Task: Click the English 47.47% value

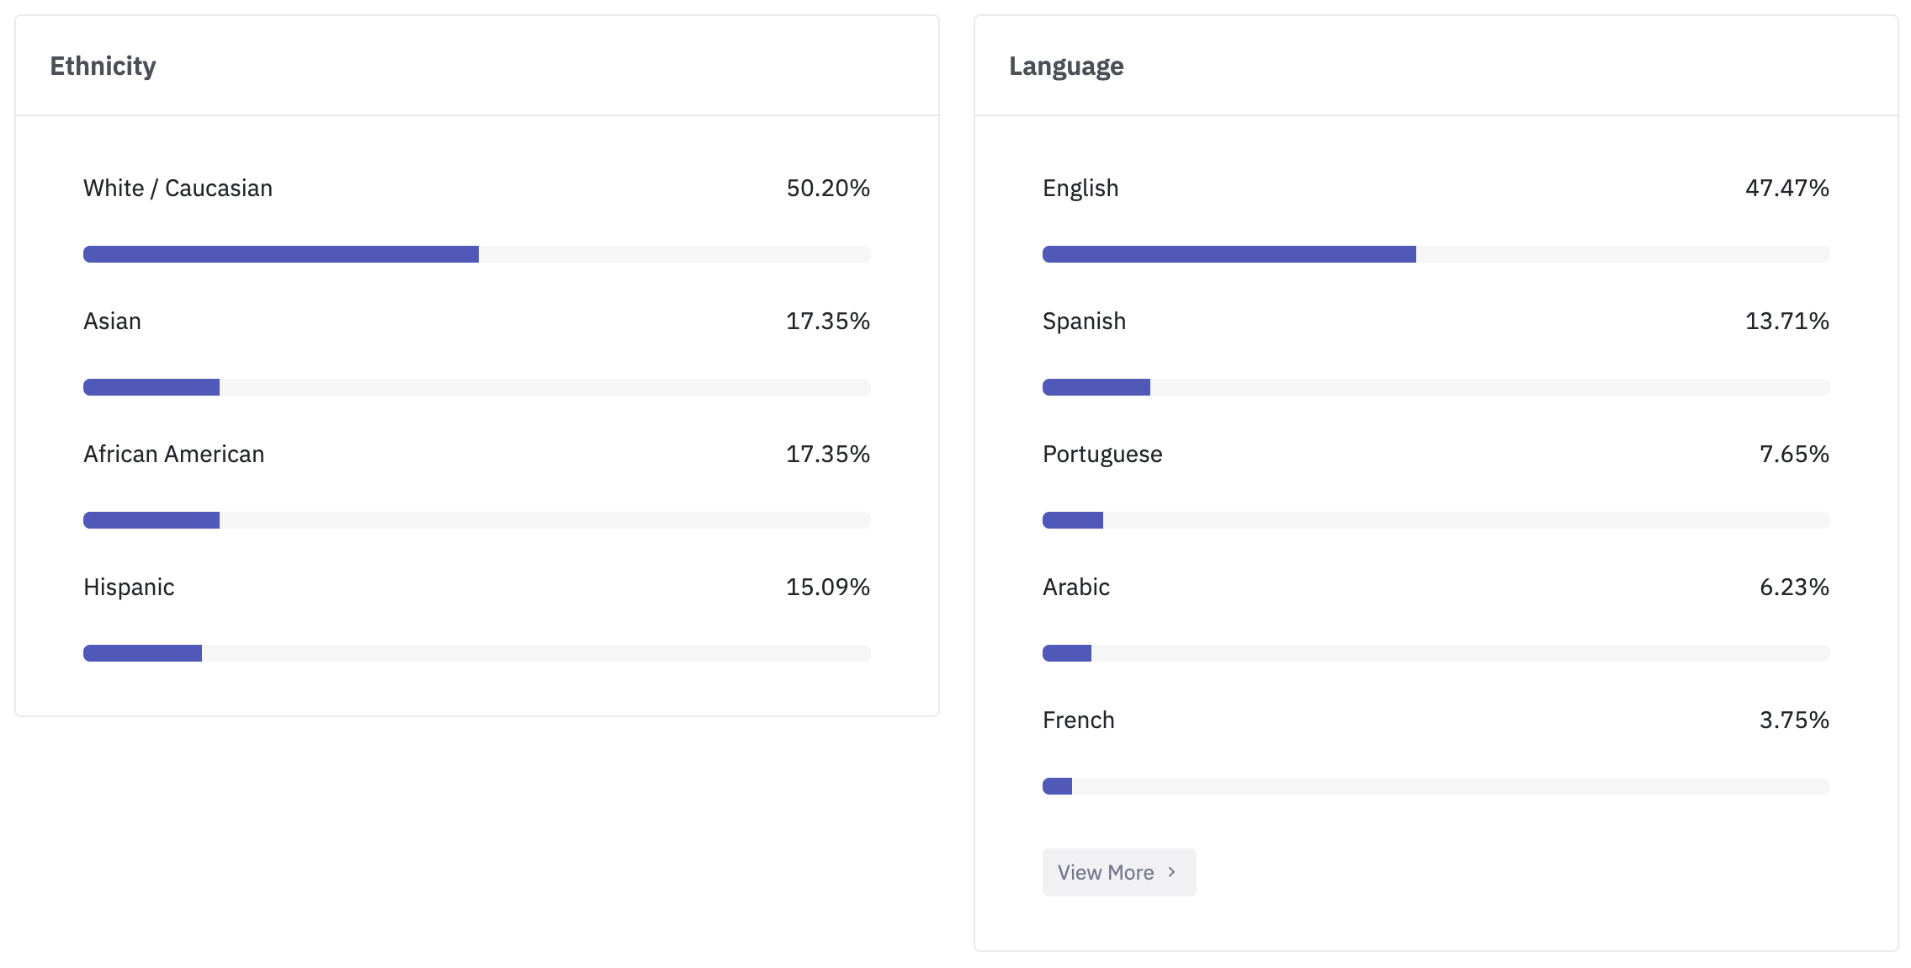Action: click(x=1787, y=188)
